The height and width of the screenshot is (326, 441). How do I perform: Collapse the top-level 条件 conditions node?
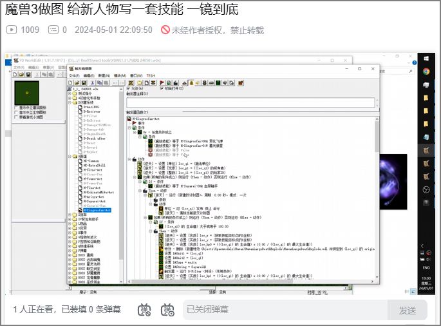[129, 128]
